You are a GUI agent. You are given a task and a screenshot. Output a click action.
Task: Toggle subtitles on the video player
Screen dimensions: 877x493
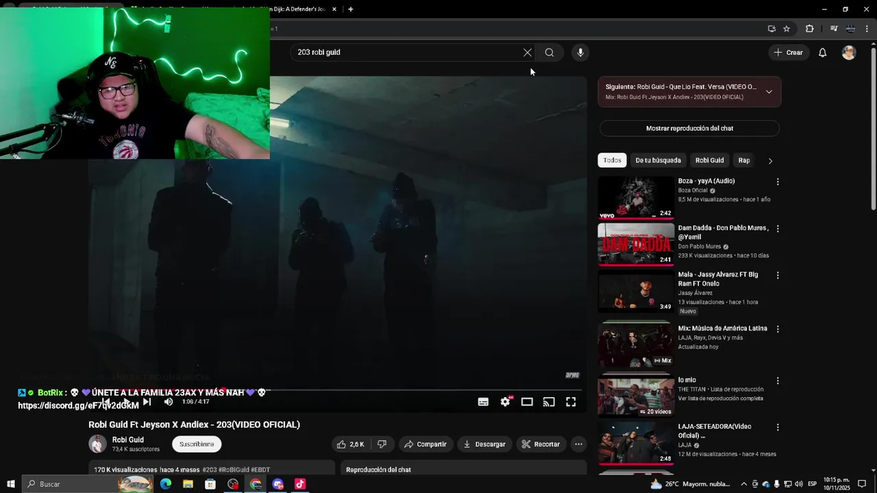tap(483, 402)
